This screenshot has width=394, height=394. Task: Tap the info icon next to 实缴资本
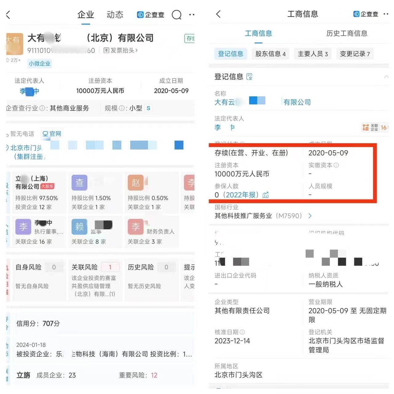click(x=336, y=165)
